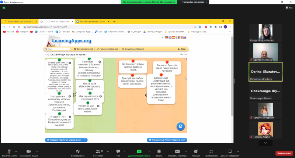Open 'Новое упражнение' menu item
This screenshot has height=158, width=295.
tap(107, 49)
